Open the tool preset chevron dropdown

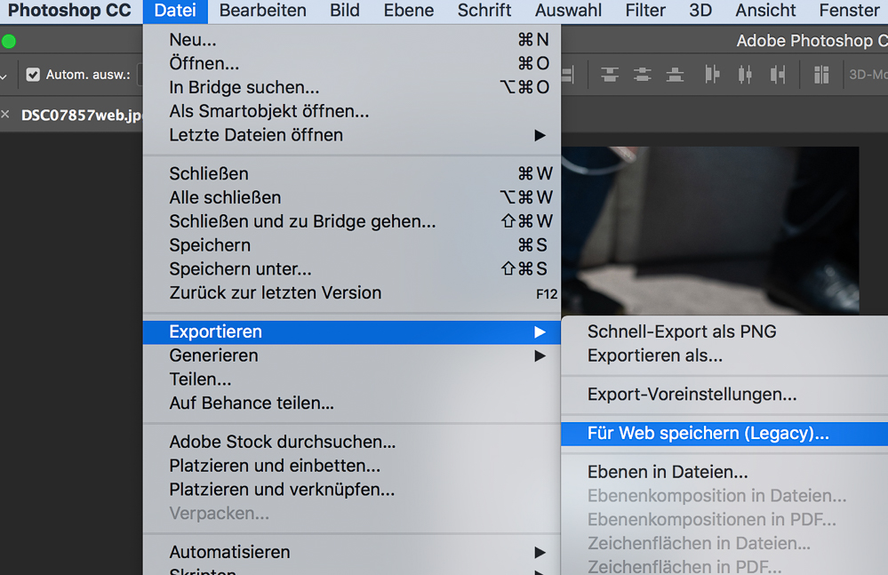click(x=4, y=76)
